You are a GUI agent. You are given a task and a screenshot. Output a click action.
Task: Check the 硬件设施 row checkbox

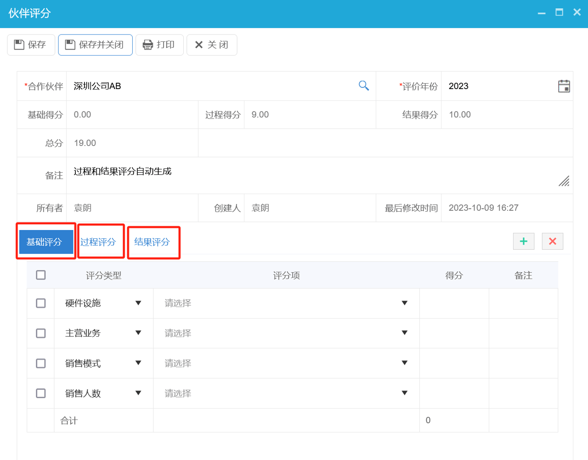pos(41,303)
